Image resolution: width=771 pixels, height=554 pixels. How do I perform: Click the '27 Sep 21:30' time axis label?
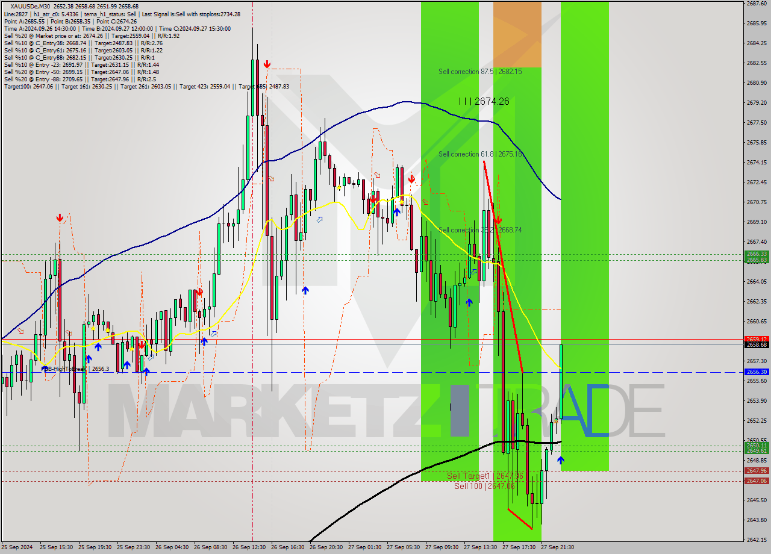coord(557,547)
